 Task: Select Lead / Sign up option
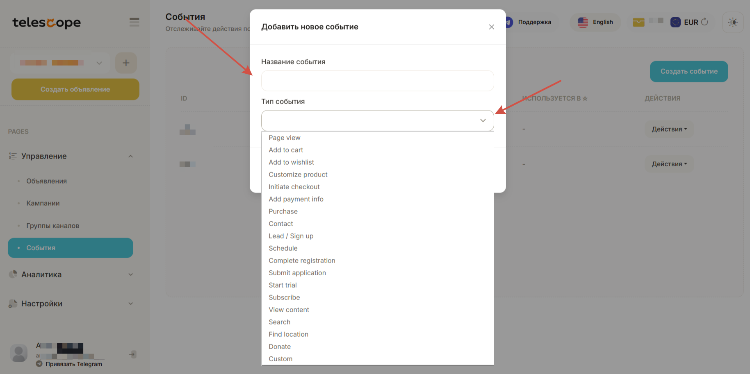(x=291, y=236)
